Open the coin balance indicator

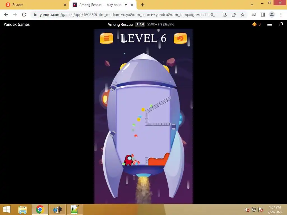[256, 24]
